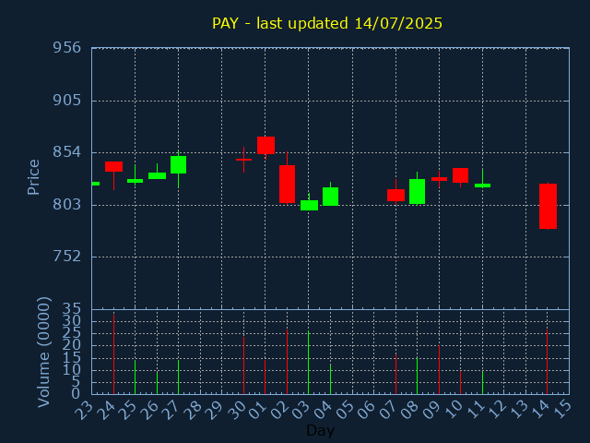Screen dimensions: 590x443
Task: Click the red volume bar for day 24
Action: [113, 354]
